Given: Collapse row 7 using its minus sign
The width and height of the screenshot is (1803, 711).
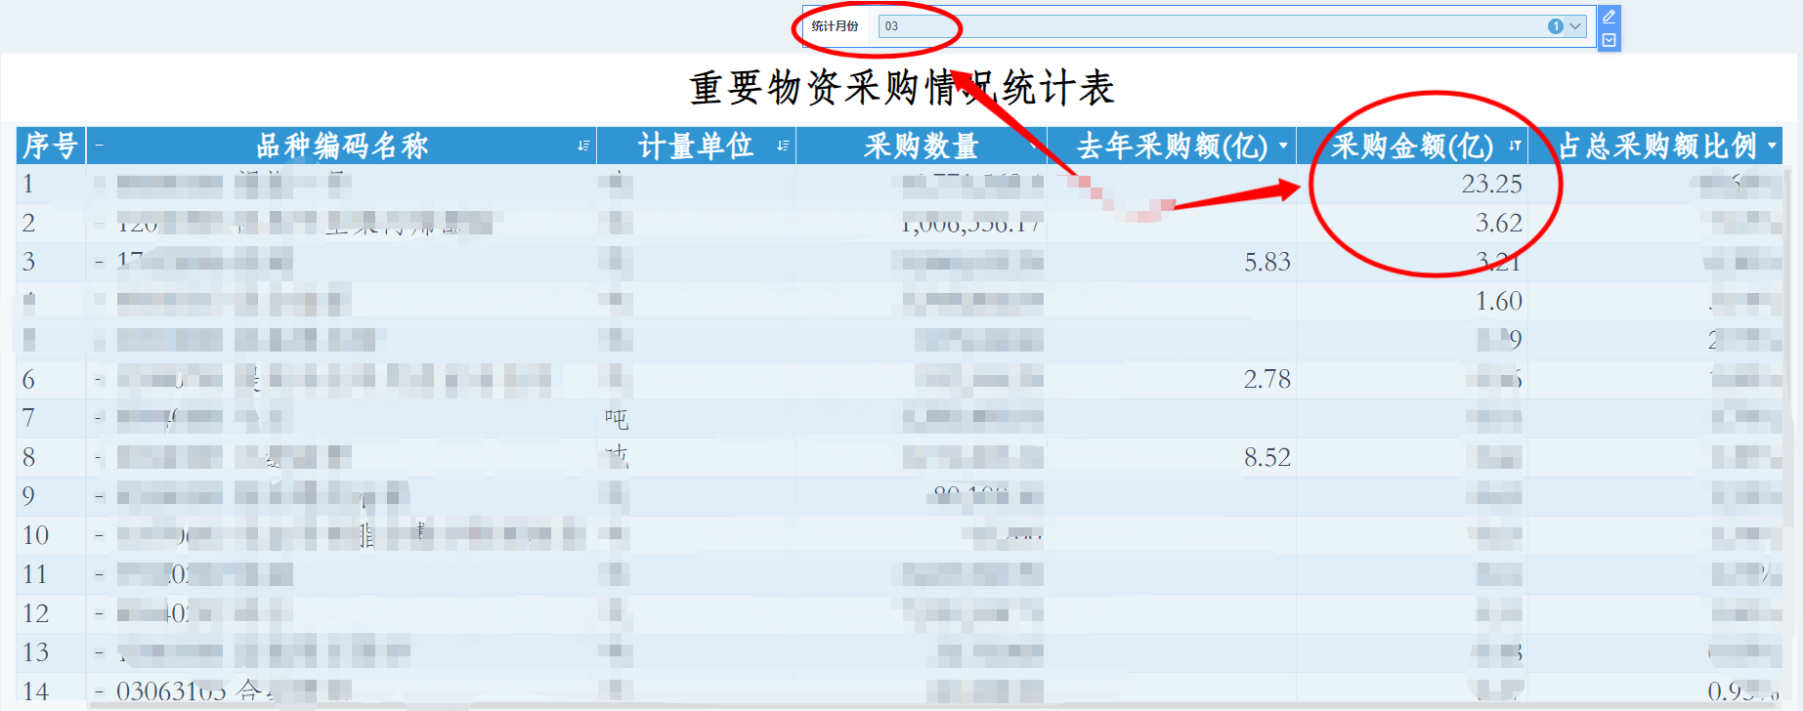Looking at the screenshot, I should click(x=99, y=419).
